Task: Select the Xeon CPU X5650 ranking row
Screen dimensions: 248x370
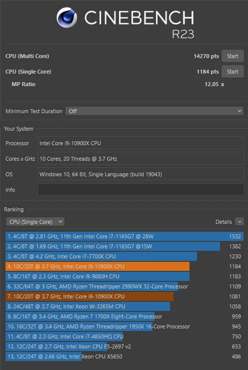Action: pos(124,356)
